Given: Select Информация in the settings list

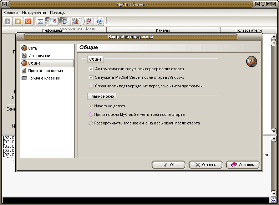Looking at the screenshot, I should click(47, 56).
